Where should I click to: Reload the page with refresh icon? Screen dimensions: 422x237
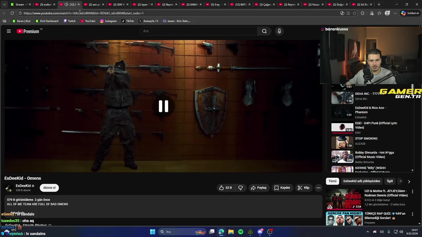(12, 13)
